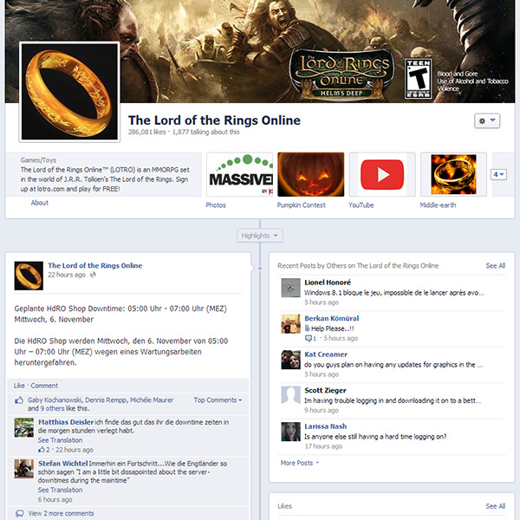
Task: Click the speech bubble icon beside View more comments
Action: 20,513
